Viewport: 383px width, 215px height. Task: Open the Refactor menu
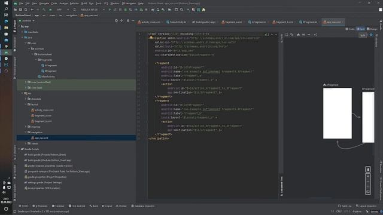(x=74, y=4)
